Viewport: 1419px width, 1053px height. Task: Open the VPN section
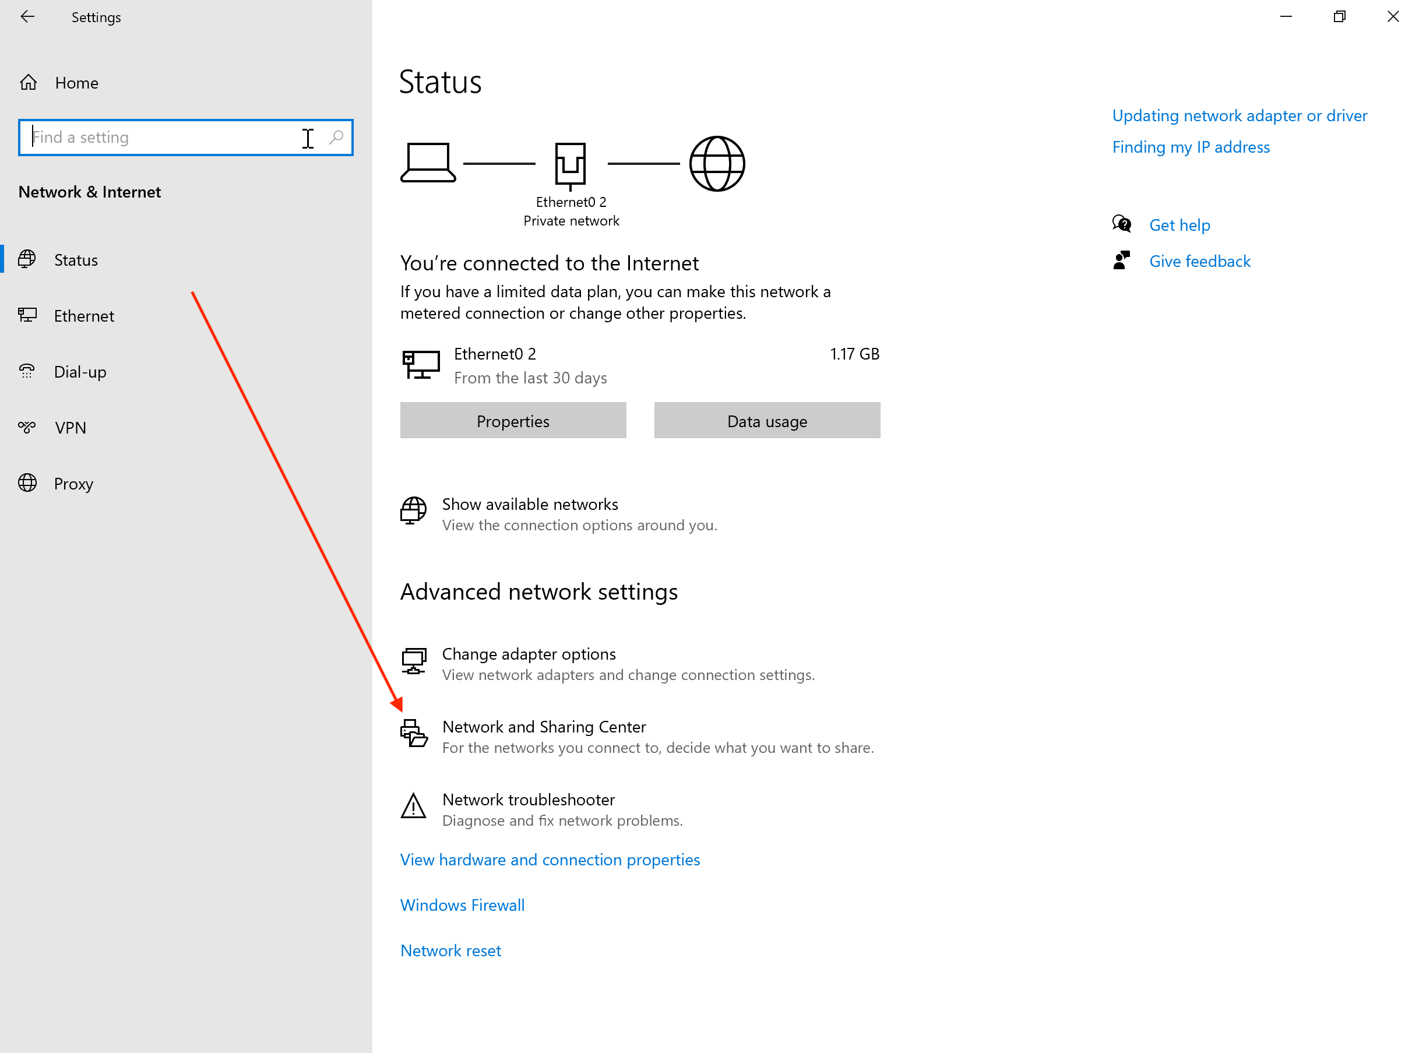click(70, 428)
